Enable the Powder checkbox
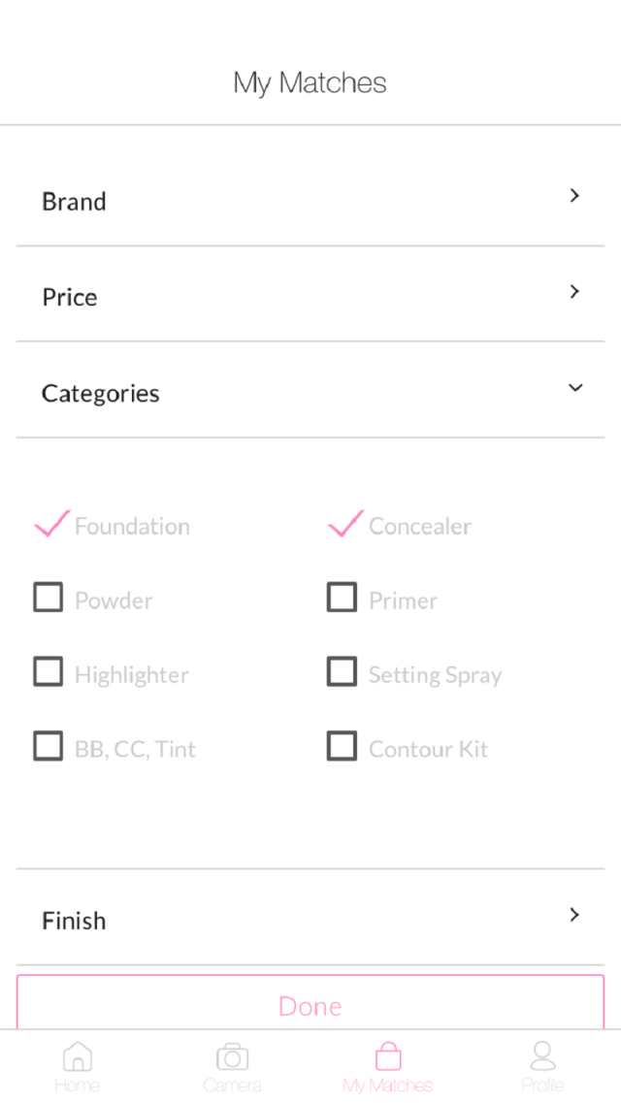This screenshot has height=1103, width=621. [49, 598]
